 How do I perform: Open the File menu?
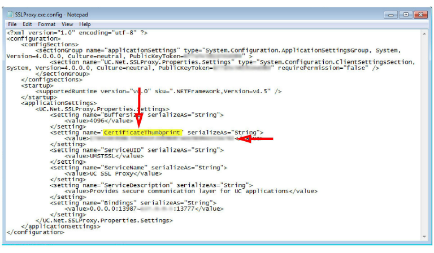point(12,24)
